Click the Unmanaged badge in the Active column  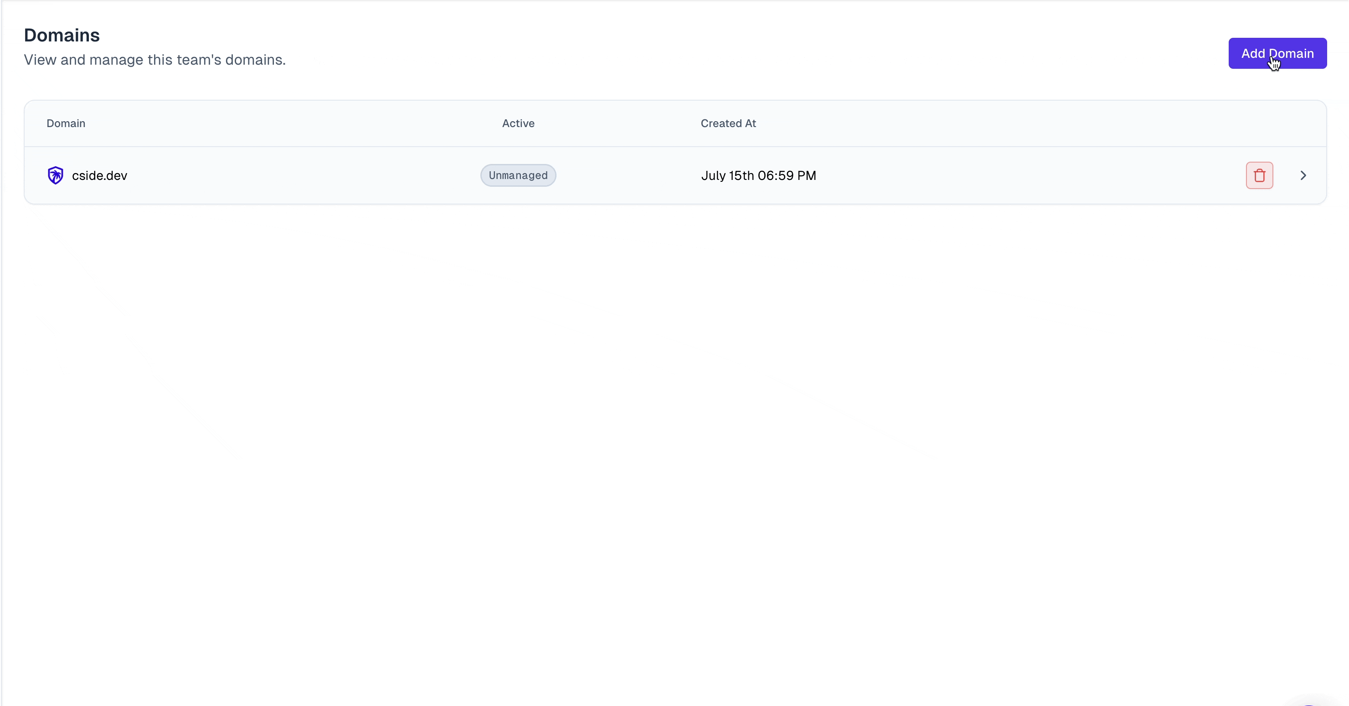point(517,175)
